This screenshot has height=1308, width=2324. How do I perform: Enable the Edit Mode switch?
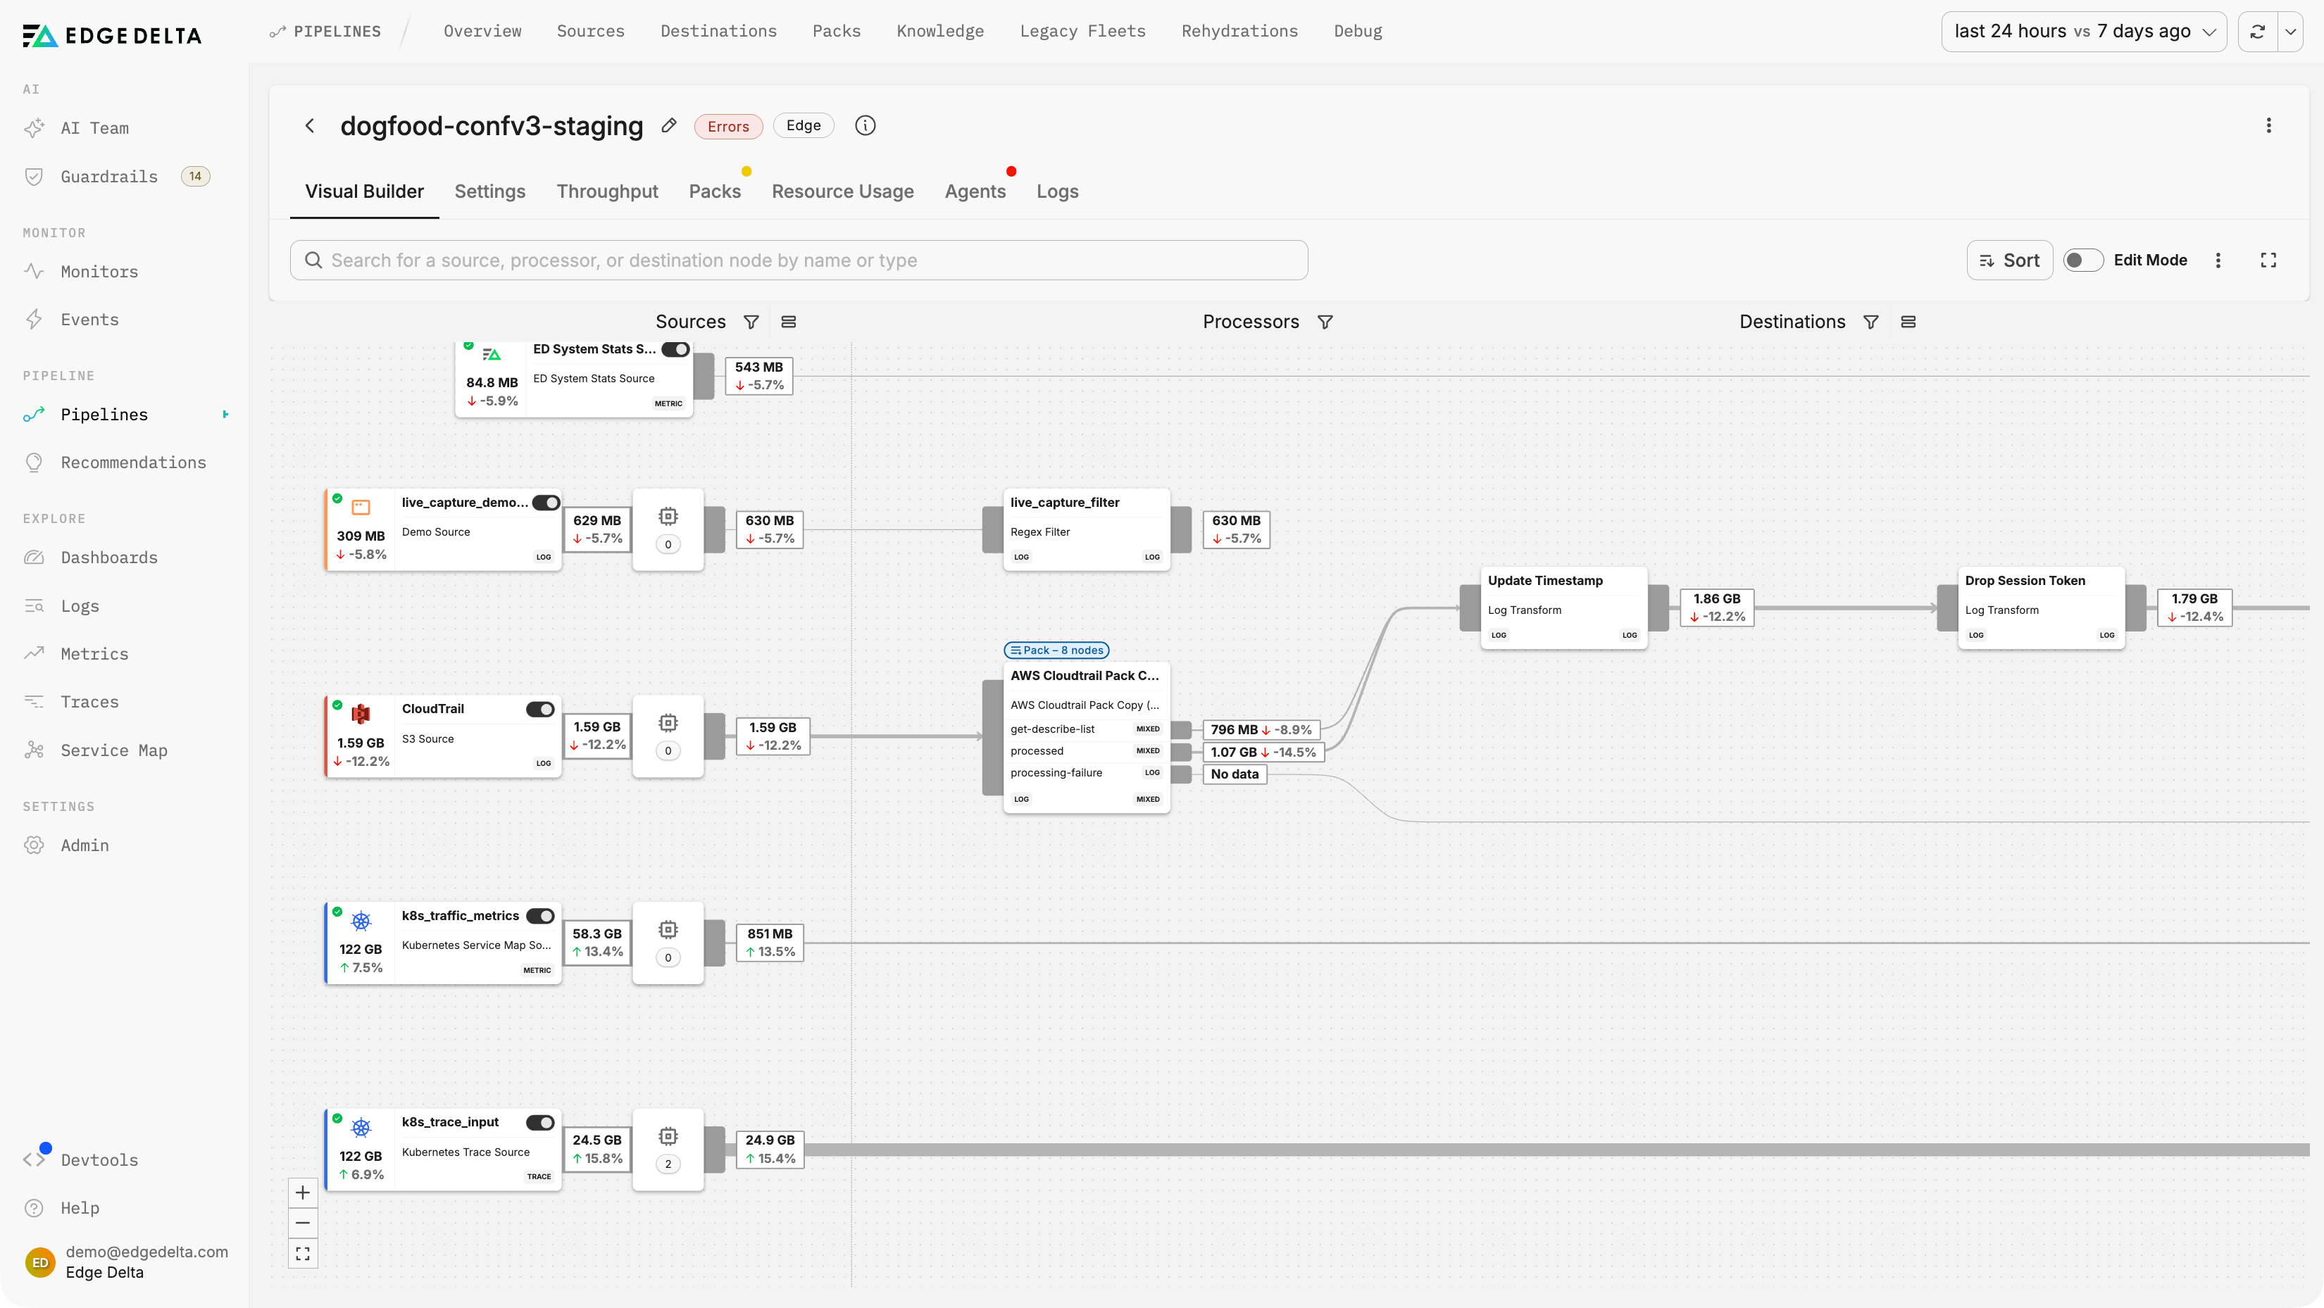point(2083,260)
